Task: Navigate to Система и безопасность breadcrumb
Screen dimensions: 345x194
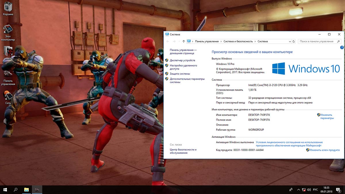Action: 238,41
